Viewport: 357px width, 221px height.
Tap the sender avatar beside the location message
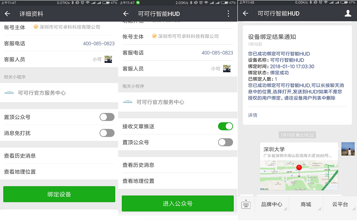(x=348, y=149)
